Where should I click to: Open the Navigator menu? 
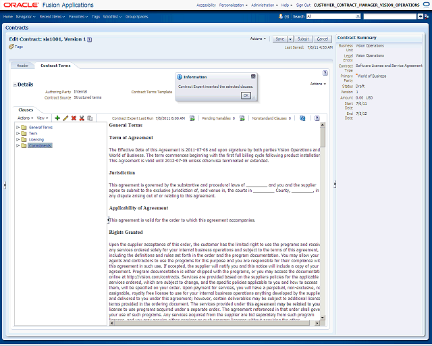pos(26,16)
